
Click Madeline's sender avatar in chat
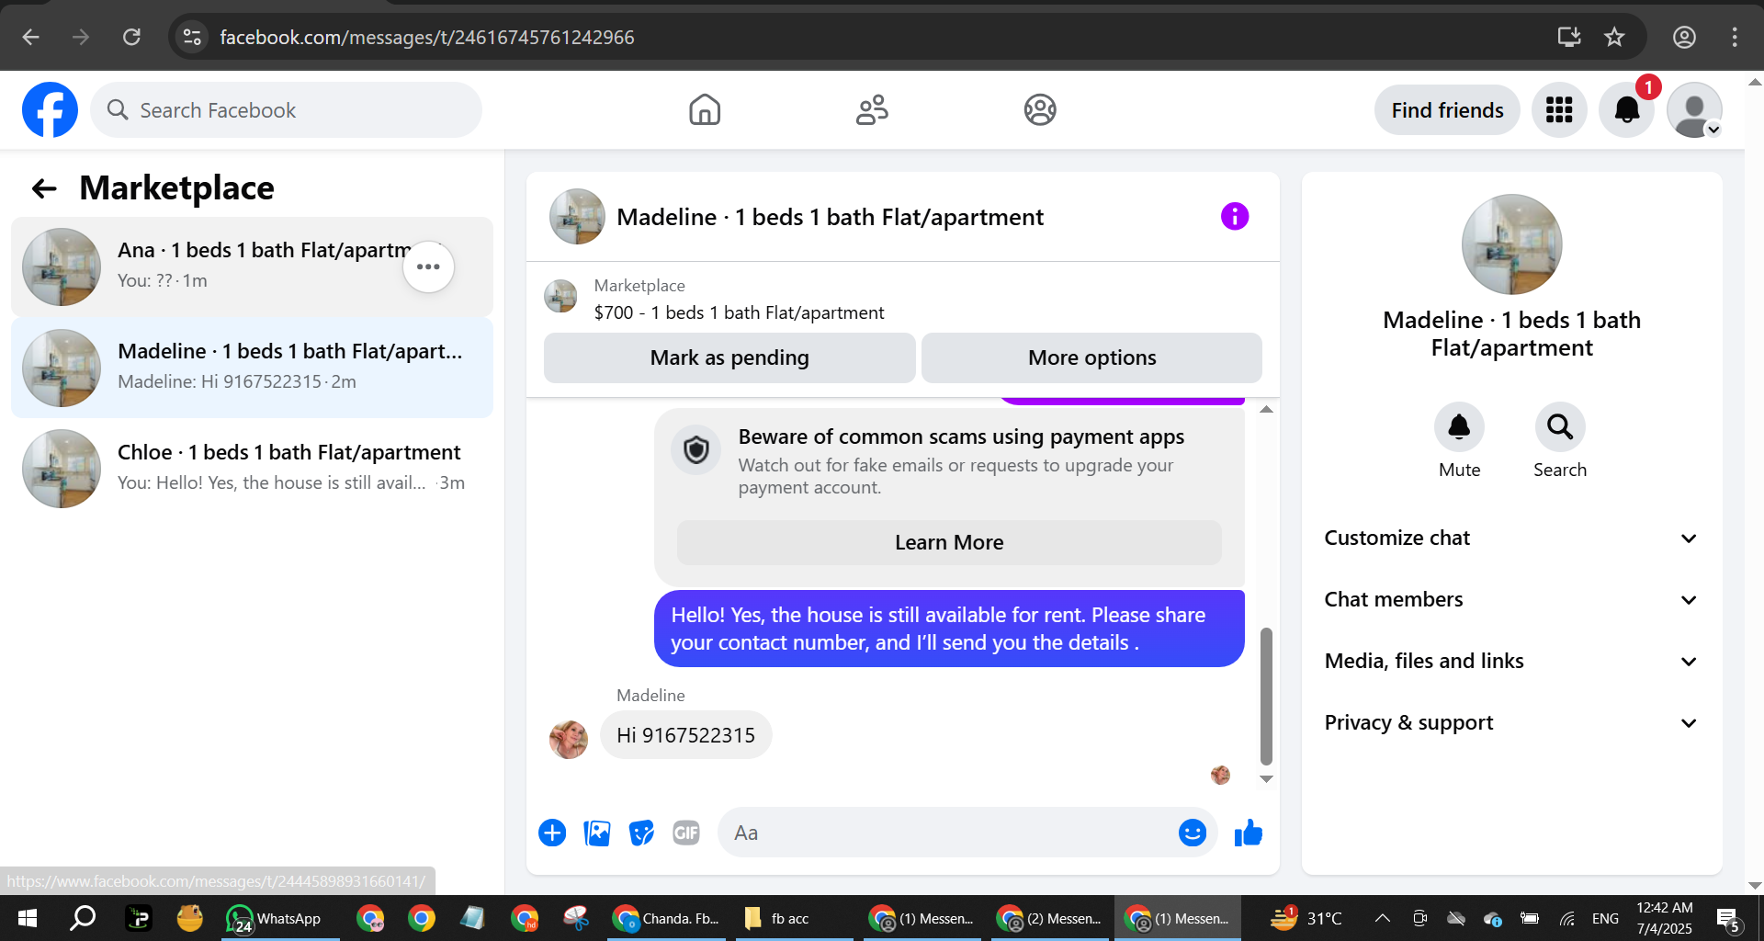(569, 739)
